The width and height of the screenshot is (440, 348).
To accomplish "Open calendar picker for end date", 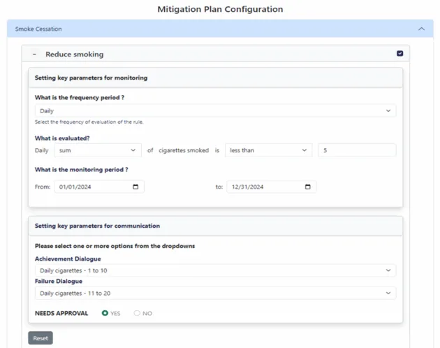I will 308,187.
